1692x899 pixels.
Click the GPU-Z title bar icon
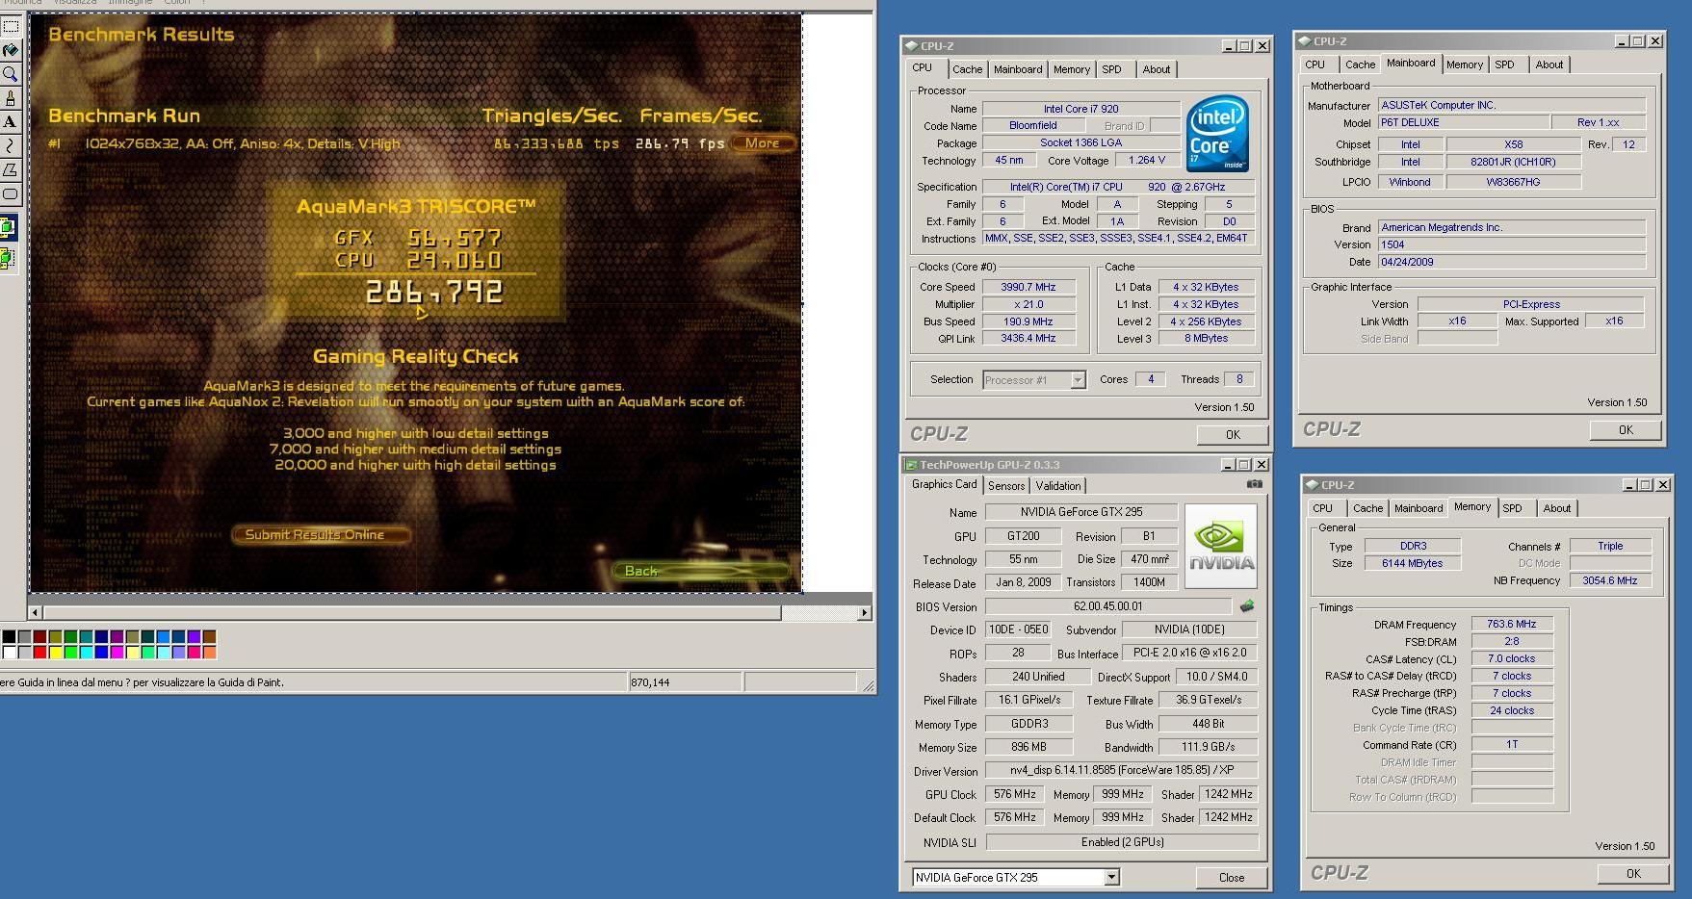pyautogui.click(x=910, y=465)
